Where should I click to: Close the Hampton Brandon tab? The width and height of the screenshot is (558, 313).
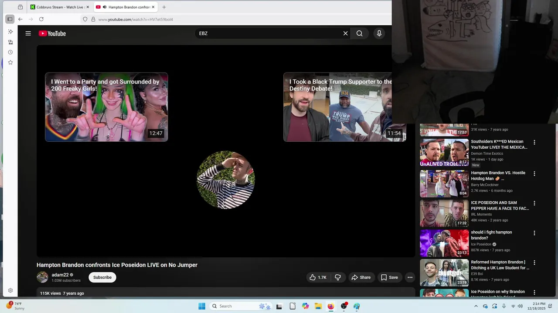coord(153,7)
